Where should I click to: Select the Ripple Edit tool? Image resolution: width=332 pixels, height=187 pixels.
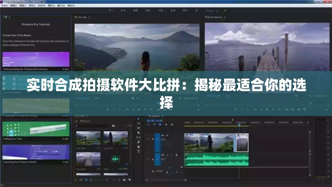(138, 128)
